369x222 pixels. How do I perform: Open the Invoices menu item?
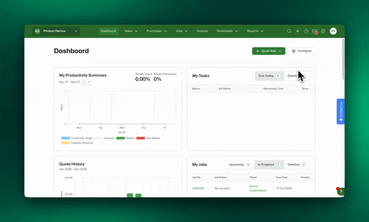coord(202,31)
